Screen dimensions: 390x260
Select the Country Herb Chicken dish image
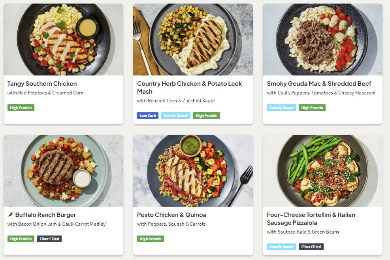click(193, 40)
